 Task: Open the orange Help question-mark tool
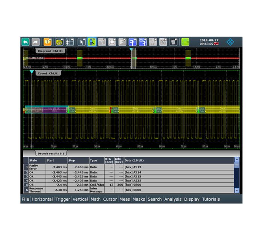click(x=48, y=42)
